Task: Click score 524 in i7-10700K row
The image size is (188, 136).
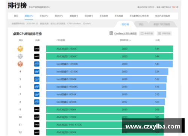Action: coord(157,72)
